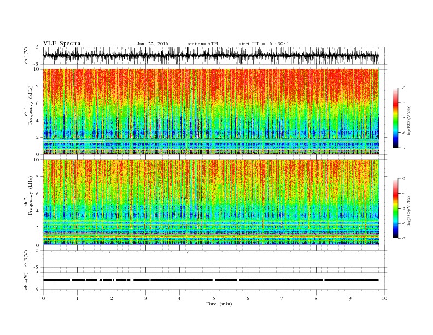Image resolution: width=433 pixels, height=335 pixels.
Task: Click the ch.2 spectrogram panel
Action: coord(211,203)
